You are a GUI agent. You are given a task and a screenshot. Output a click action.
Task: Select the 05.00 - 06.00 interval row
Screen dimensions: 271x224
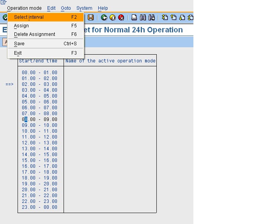[40, 102]
